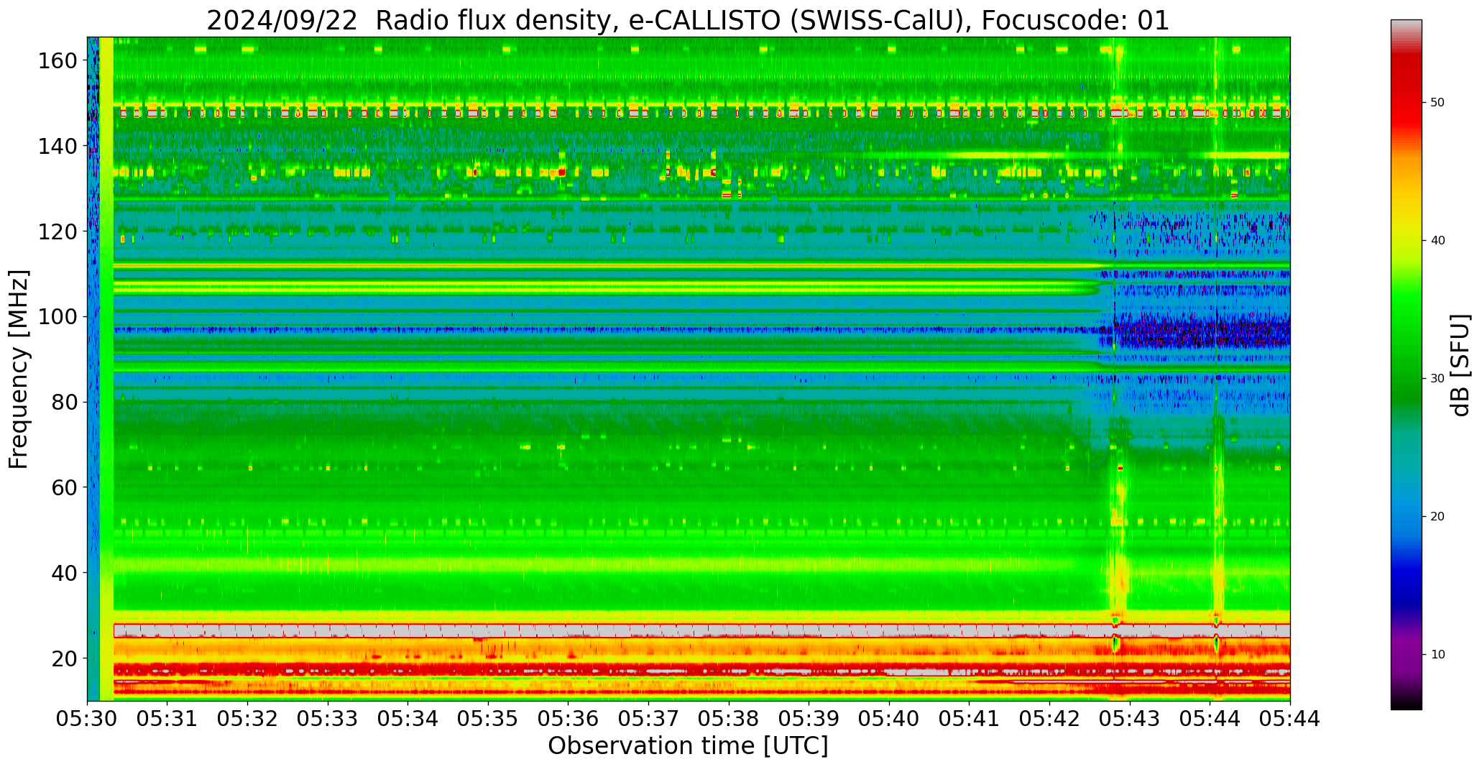The width and height of the screenshot is (1482, 767).
Task: Click the colorbar 10 tick label
Action: pos(1437,655)
